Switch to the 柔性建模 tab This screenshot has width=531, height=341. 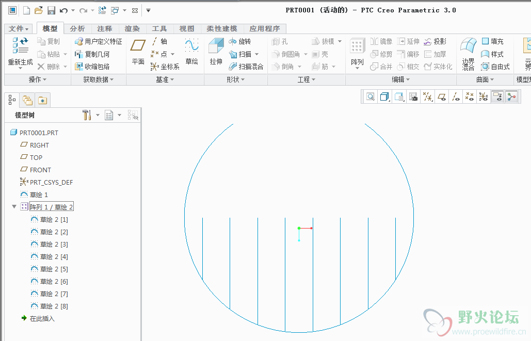point(222,29)
